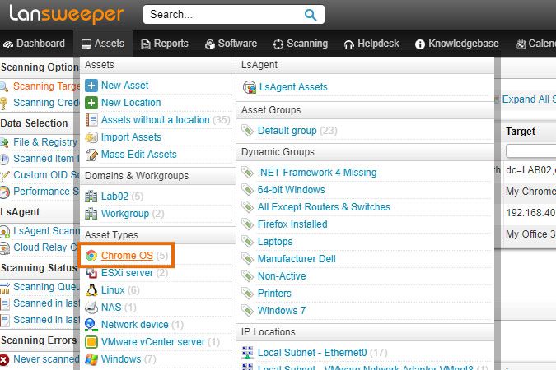Viewport: 556px width, 370px height.
Task: Open the Dashboard menu
Action: (35, 44)
